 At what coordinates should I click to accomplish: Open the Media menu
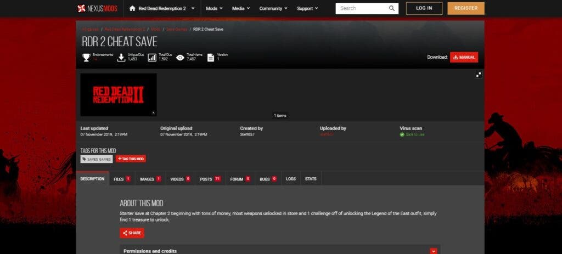[x=240, y=8]
